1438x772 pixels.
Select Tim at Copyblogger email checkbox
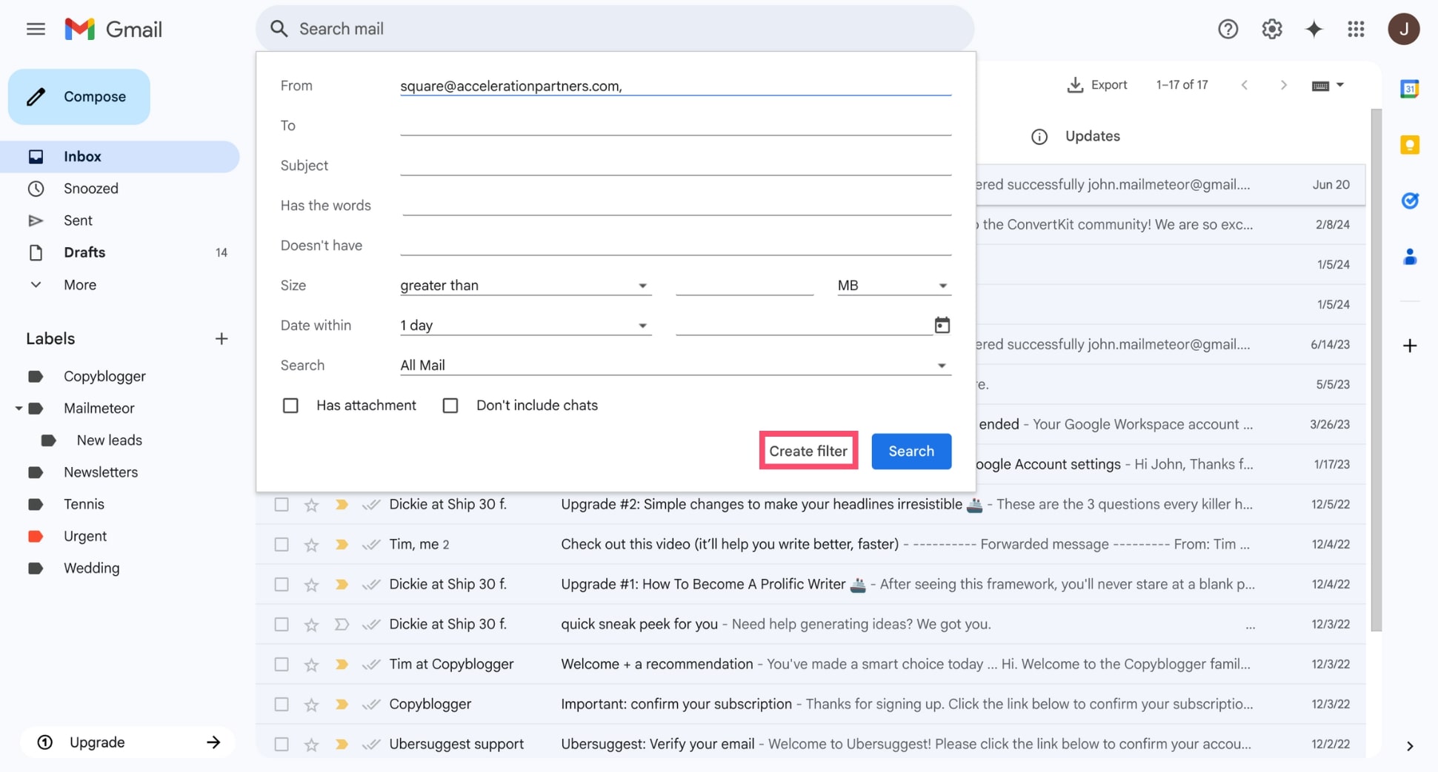282,665
